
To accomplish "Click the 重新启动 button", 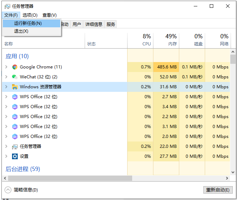I will click(x=218, y=190).
